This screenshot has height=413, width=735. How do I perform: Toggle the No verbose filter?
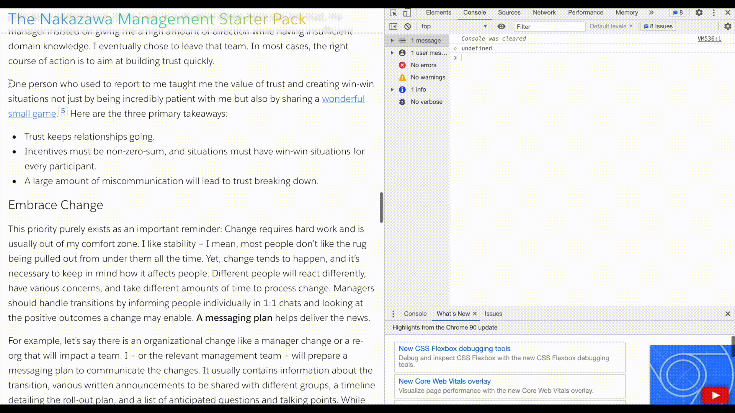pyautogui.click(x=426, y=101)
